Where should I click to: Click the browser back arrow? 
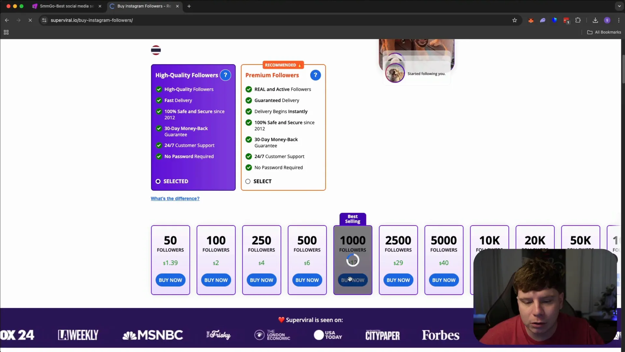coord(7,20)
